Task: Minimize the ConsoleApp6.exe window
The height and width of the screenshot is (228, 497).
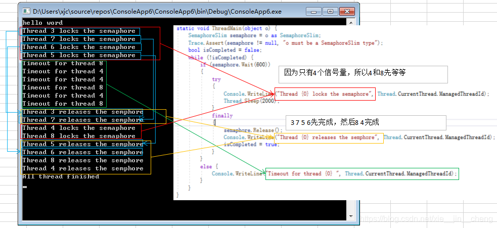Action: (x=314, y=12)
